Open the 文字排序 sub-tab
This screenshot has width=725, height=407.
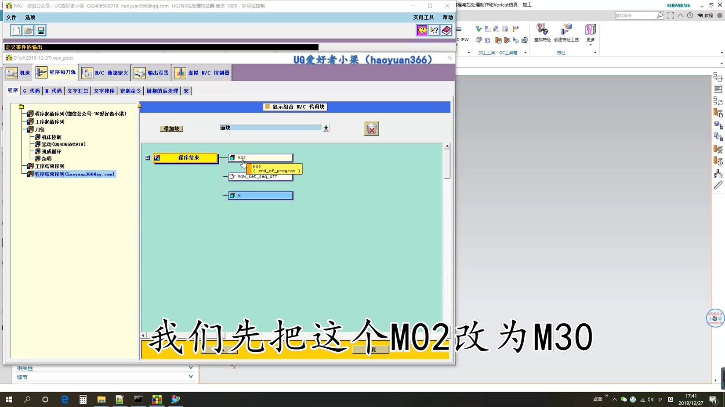click(104, 91)
